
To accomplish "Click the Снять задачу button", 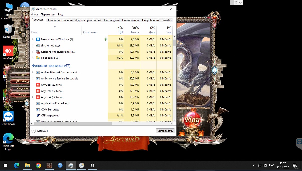I will click(165, 131).
